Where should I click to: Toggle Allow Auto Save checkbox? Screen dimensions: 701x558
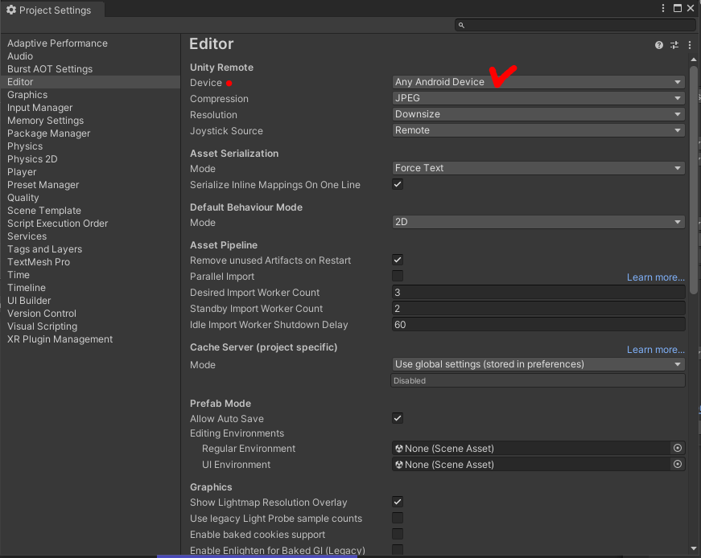(398, 418)
